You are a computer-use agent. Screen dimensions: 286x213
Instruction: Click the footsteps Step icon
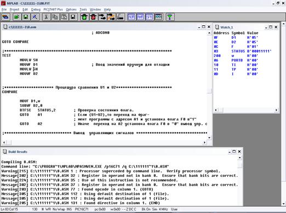(102, 17)
